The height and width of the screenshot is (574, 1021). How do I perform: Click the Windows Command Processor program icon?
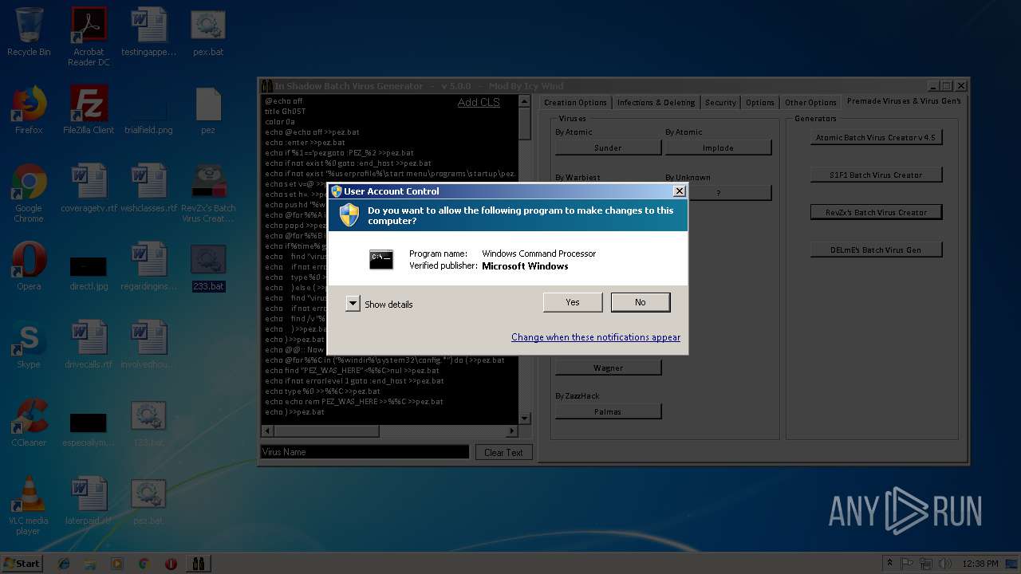click(381, 259)
